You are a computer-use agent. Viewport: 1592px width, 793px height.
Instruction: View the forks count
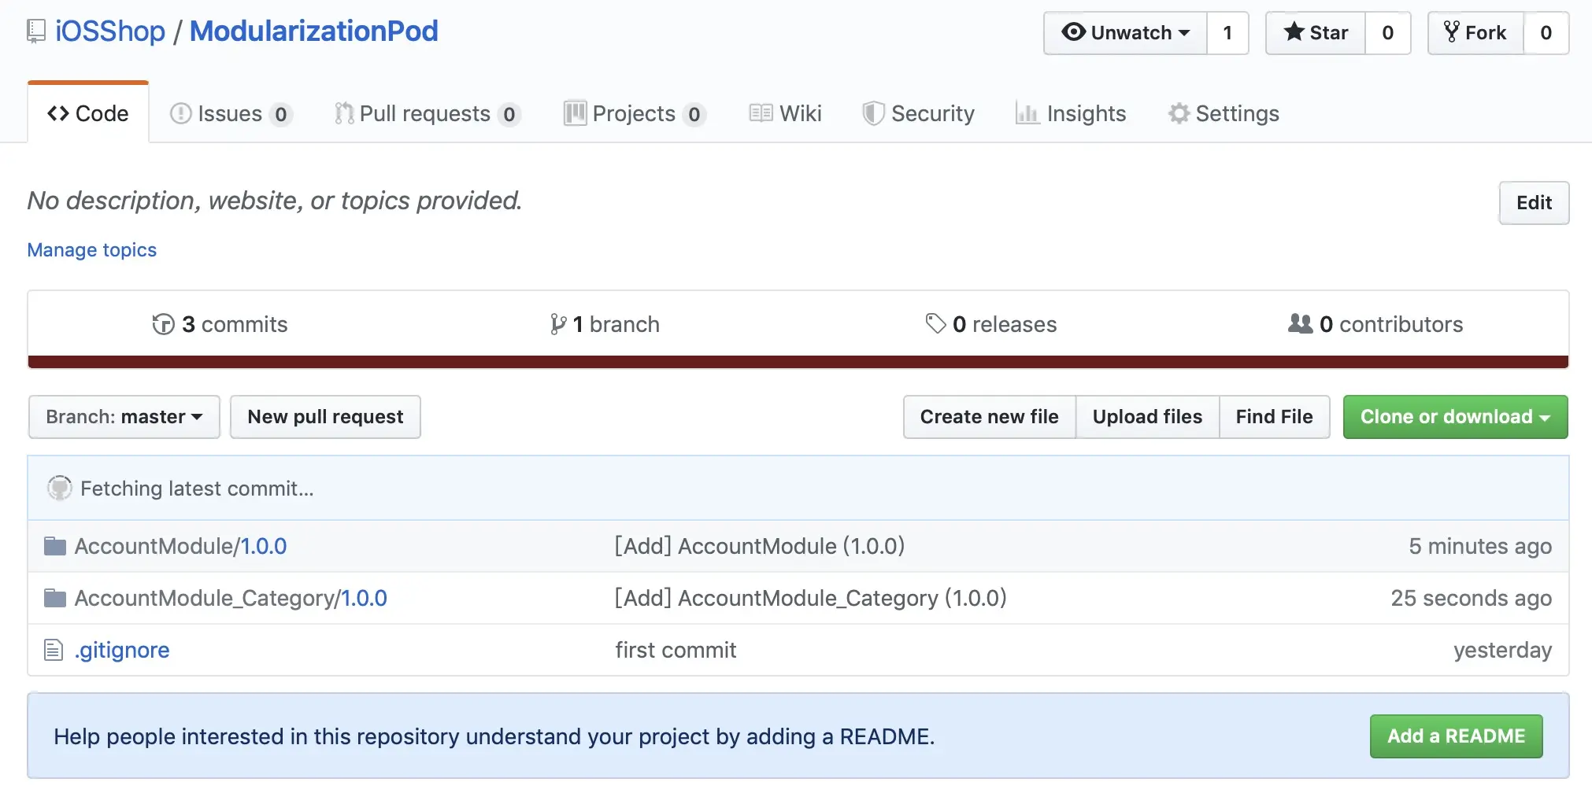click(x=1546, y=33)
